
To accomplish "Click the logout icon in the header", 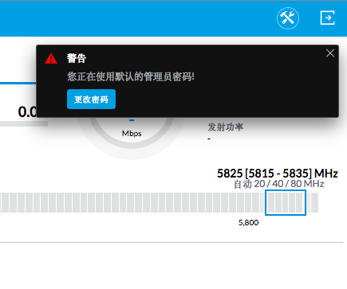I will point(327,18).
